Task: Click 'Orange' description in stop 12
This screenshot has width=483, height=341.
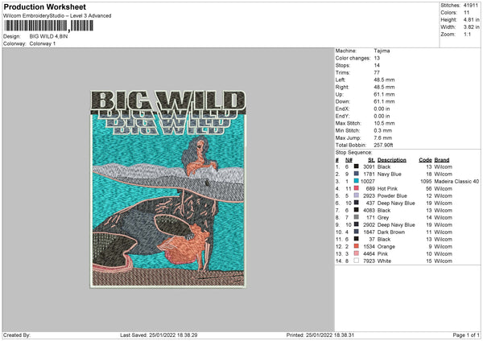Action: pyautogui.click(x=386, y=247)
